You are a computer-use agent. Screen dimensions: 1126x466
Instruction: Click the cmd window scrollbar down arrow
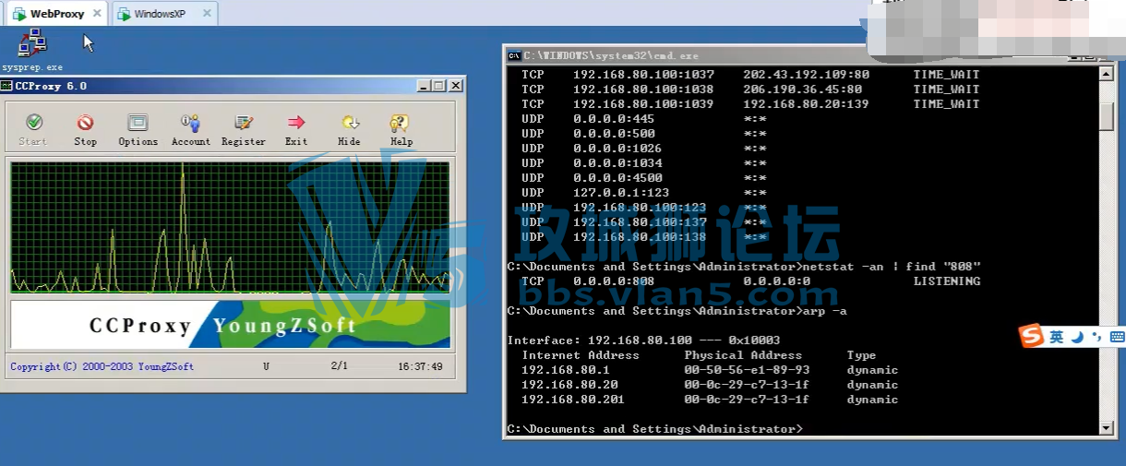tap(1107, 428)
